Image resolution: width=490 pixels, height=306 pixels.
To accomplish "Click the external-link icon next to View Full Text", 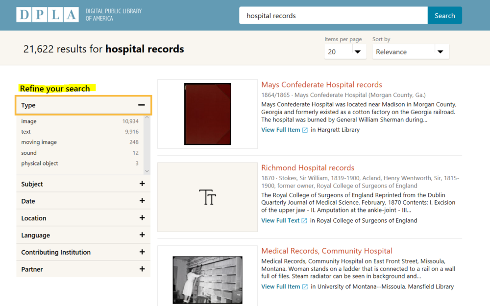I will (x=304, y=220).
